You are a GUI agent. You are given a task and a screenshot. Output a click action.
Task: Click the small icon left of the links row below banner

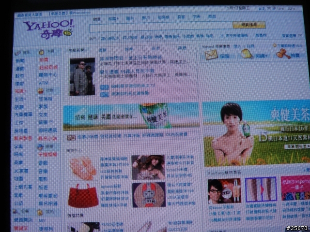tap(71, 137)
